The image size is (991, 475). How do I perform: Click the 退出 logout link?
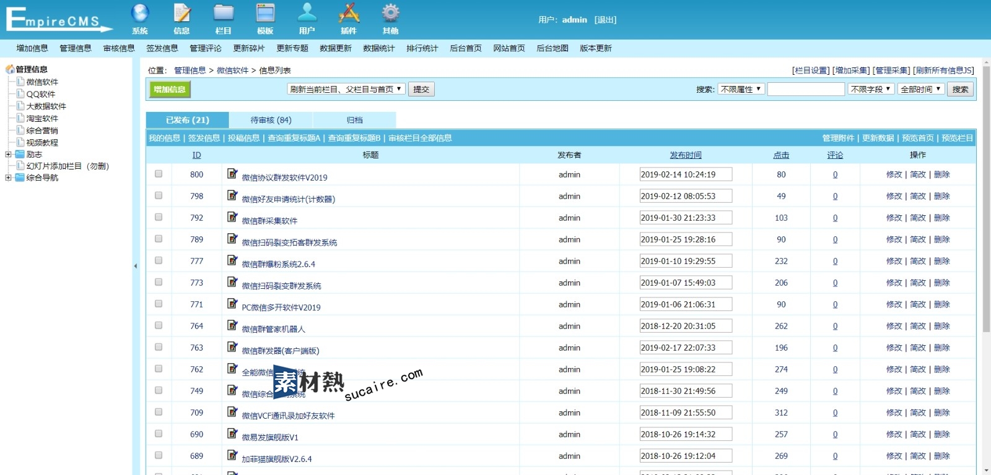(x=605, y=20)
